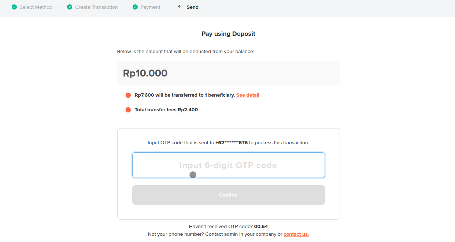This screenshot has width=455, height=242.
Task: Open the Payment step label
Action: pyautogui.click(x=150, y=7)
